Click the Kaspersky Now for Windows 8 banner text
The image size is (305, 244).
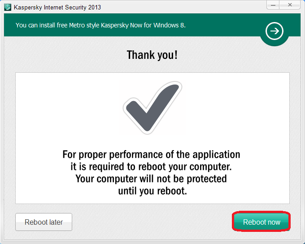100,25
